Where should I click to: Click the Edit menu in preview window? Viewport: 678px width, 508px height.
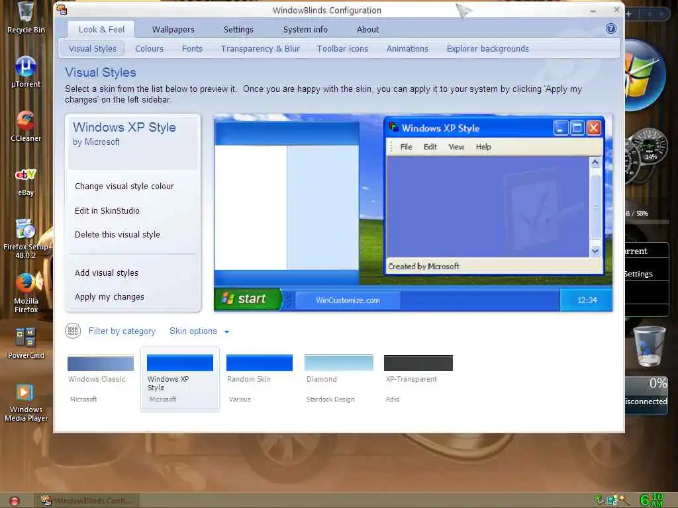430,147
